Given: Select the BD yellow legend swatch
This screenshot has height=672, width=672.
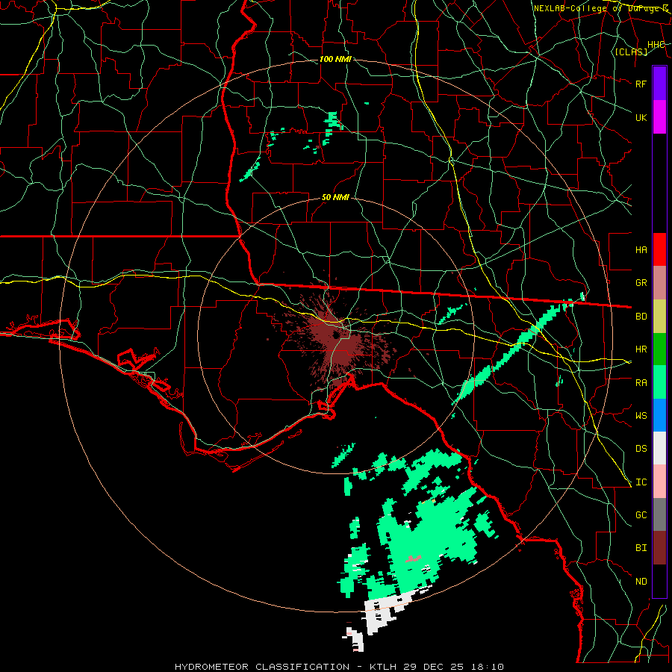Looking at the screenshot, I should 659,316.
